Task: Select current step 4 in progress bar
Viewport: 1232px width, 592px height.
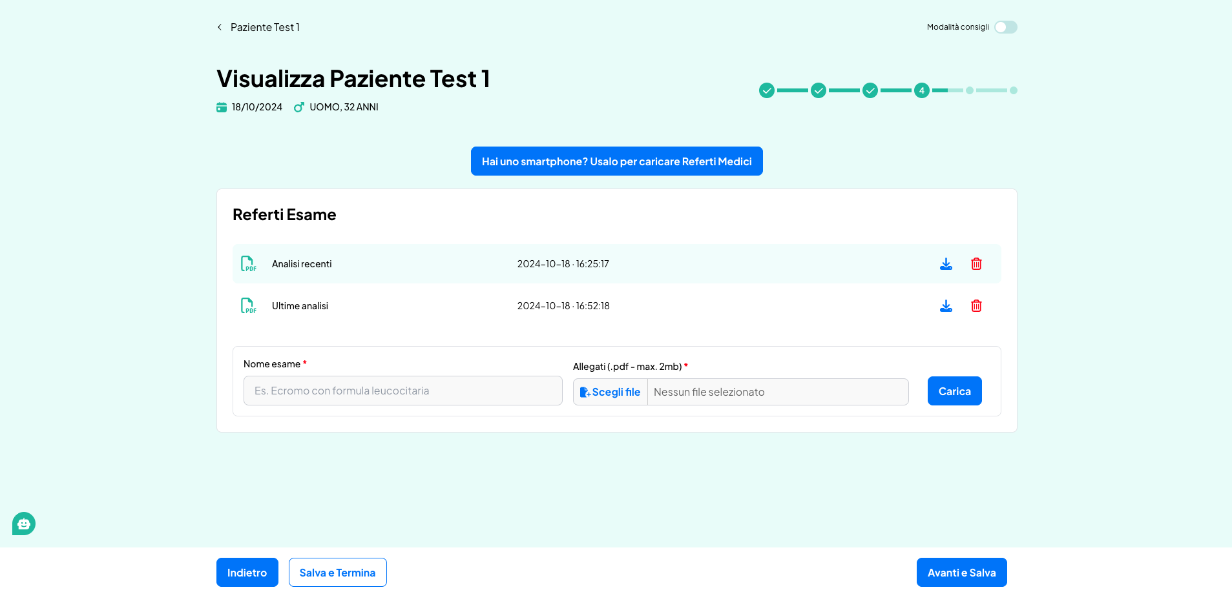Action: [x=922, y=90]
